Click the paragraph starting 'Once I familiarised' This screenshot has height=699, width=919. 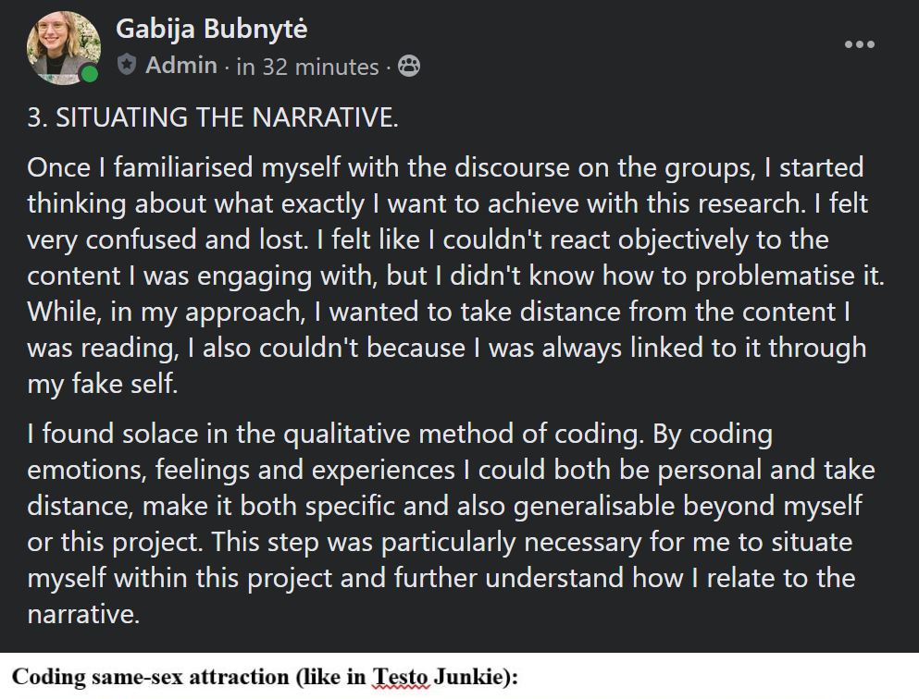pyautogui.click(x=456, y=276)
